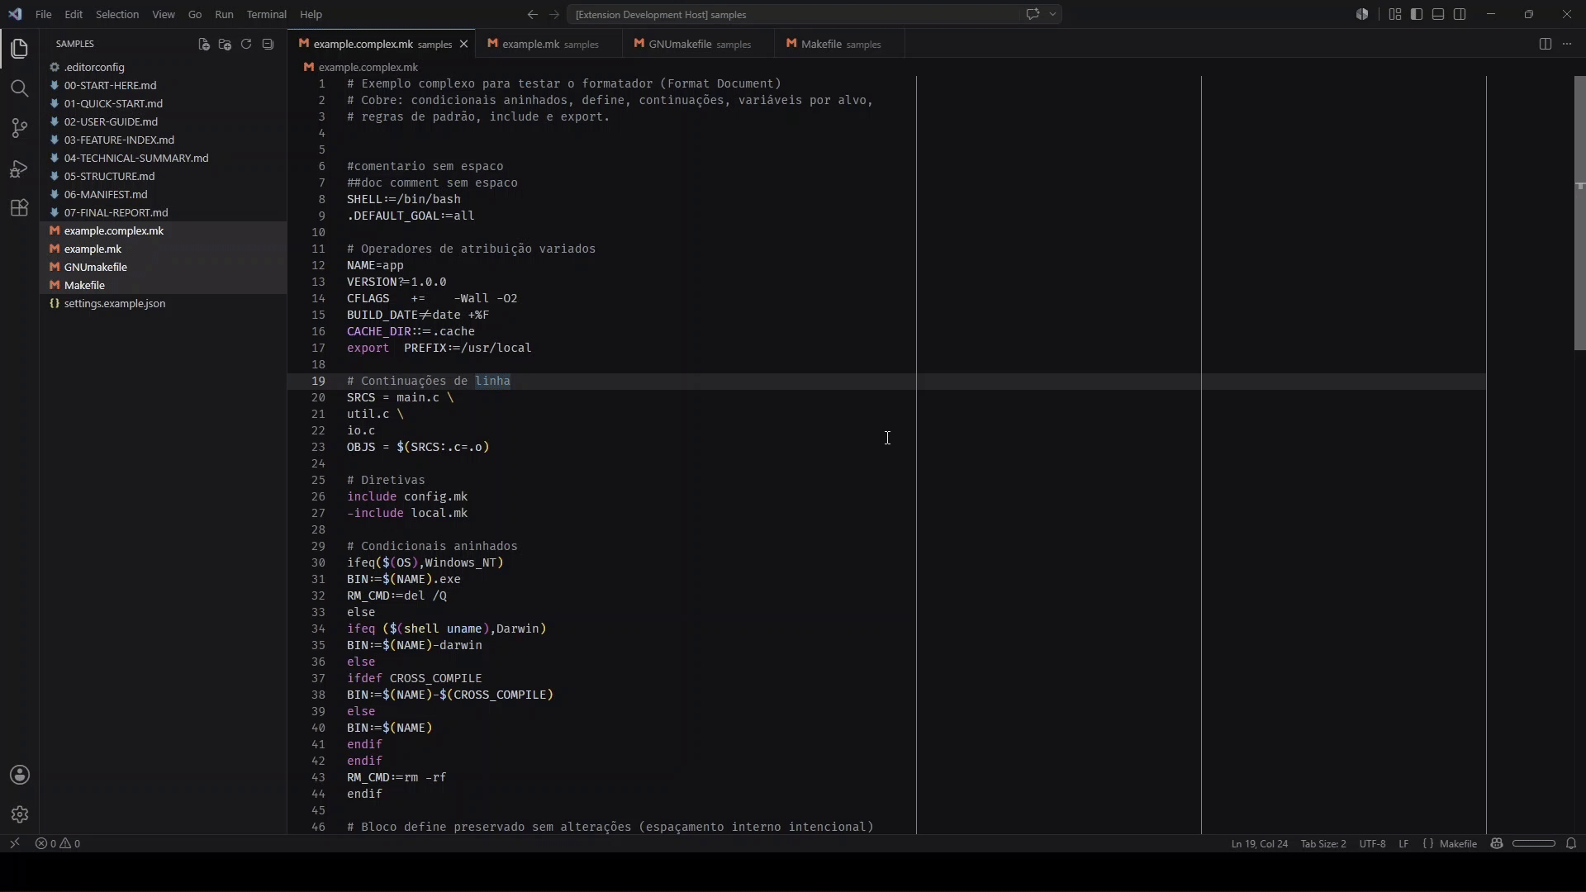Open the File menu
Viewport: 1586px width, 892px height.
coord(44,14)
